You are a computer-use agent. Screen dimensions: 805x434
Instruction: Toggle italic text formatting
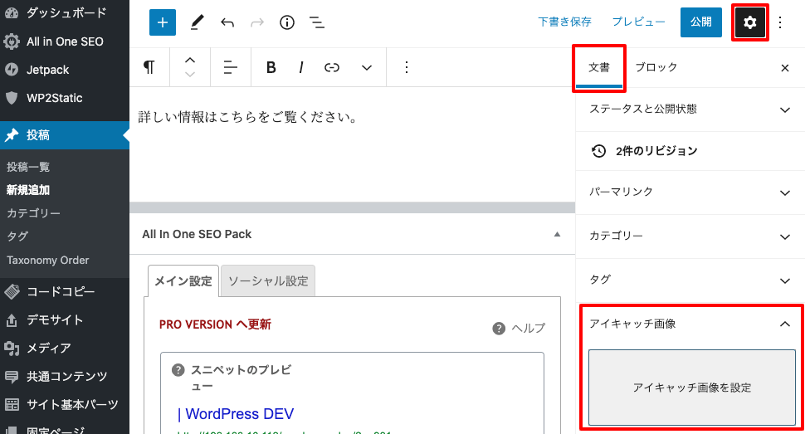[x=301, y=68]
